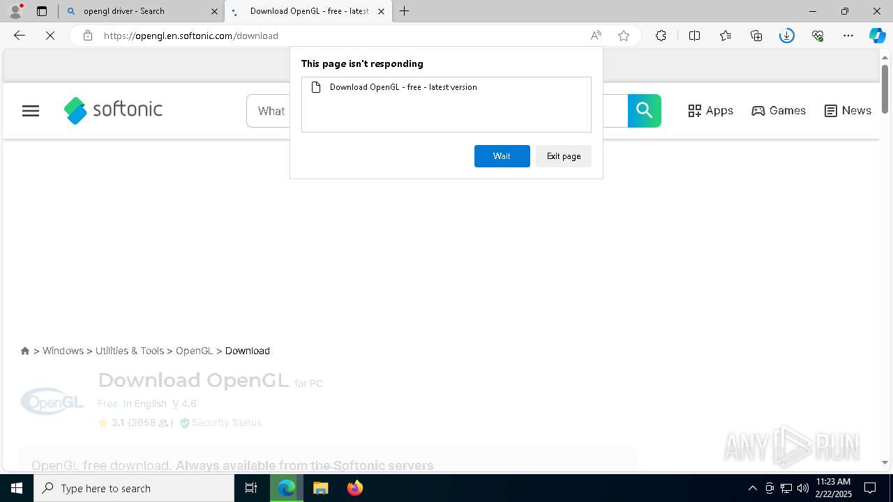Open the Favorites list icon
The image size is (893, 502).
coord(726,36)
